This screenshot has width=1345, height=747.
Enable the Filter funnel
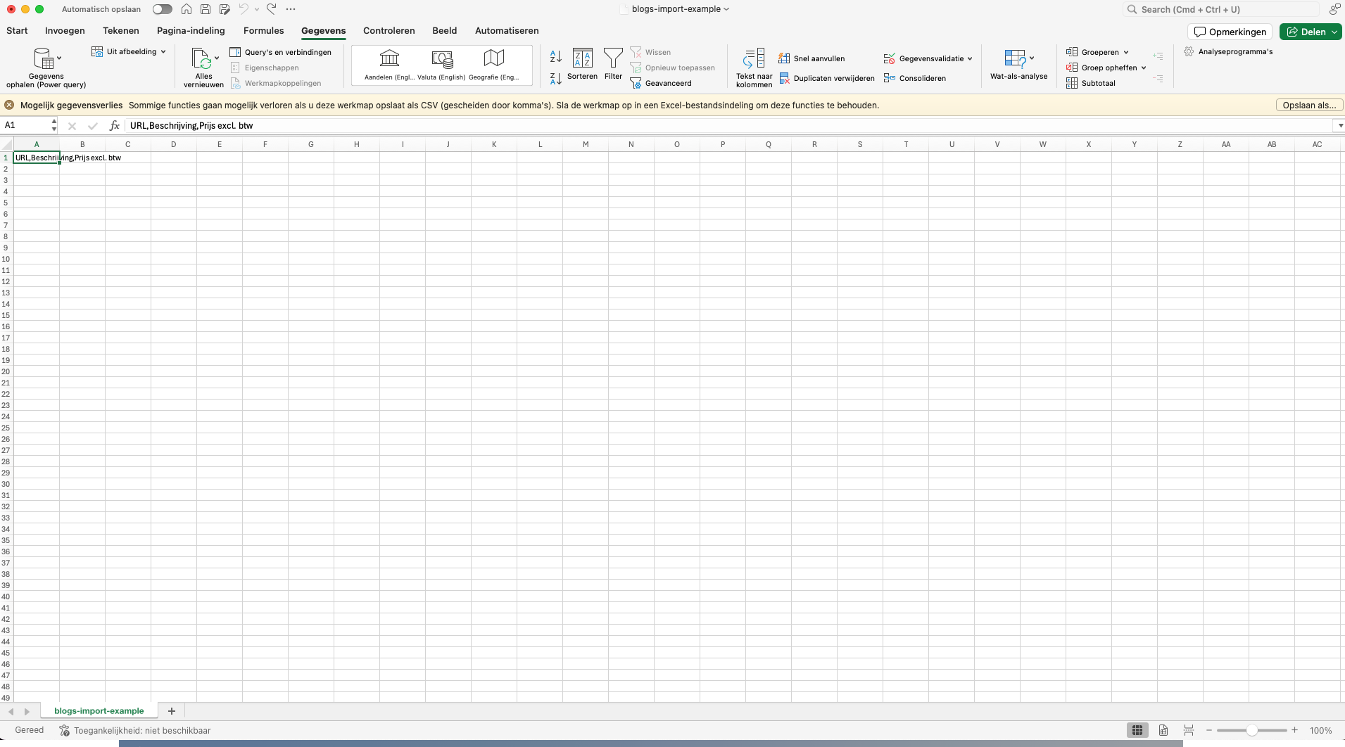coord(613,64)
